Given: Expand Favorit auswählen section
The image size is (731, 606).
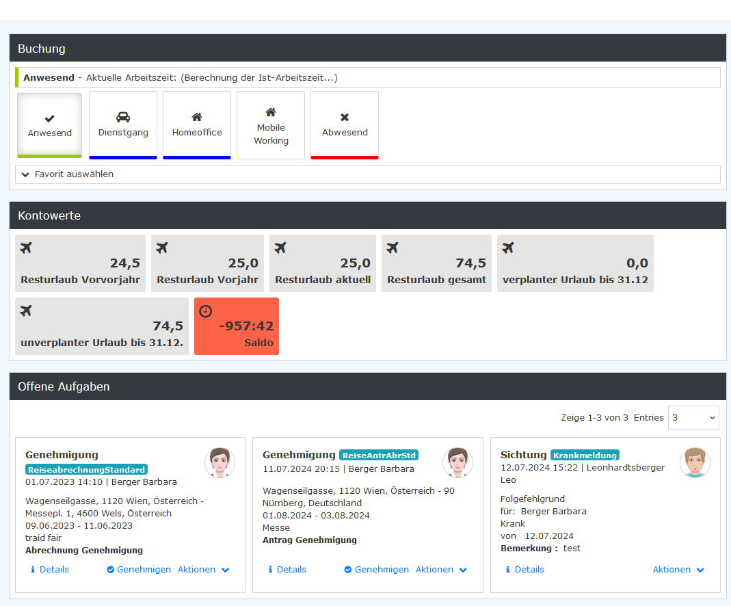Looking at the screenshot, I should click(x=68, y=174).
